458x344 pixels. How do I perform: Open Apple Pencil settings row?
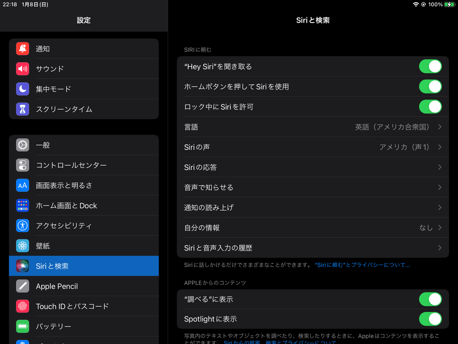(x=84, y=286)
